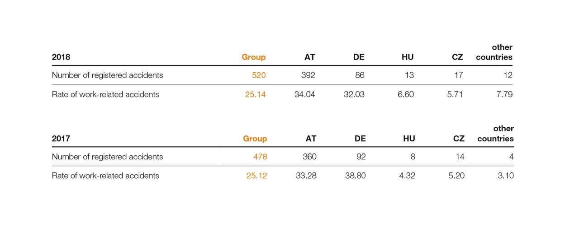Viewport: 579px width, 241px height.
Task: Click the AT column header in 2018 table
Action: [x=310, y=57]
